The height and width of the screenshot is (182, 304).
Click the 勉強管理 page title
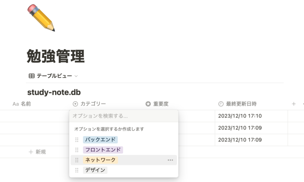coord(55,56)
